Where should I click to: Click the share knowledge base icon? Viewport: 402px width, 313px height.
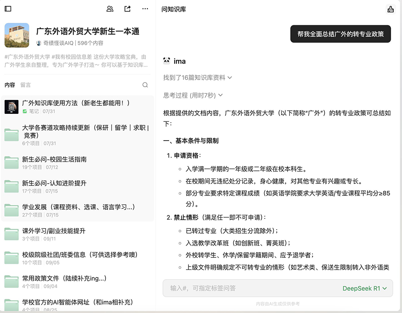128,9
